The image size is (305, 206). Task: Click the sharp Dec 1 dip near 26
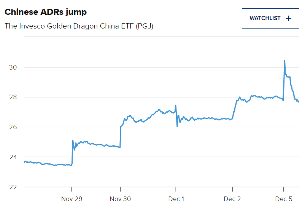coord(177,126)
